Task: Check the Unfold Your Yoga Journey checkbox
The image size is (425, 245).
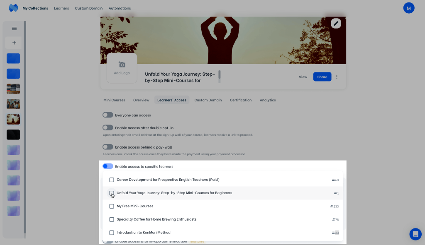Action: pos(112,193)
